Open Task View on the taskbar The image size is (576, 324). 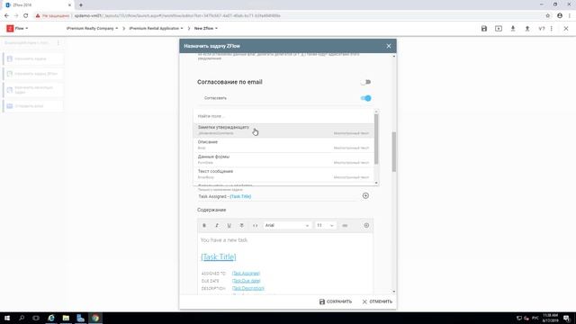[36, 318]
